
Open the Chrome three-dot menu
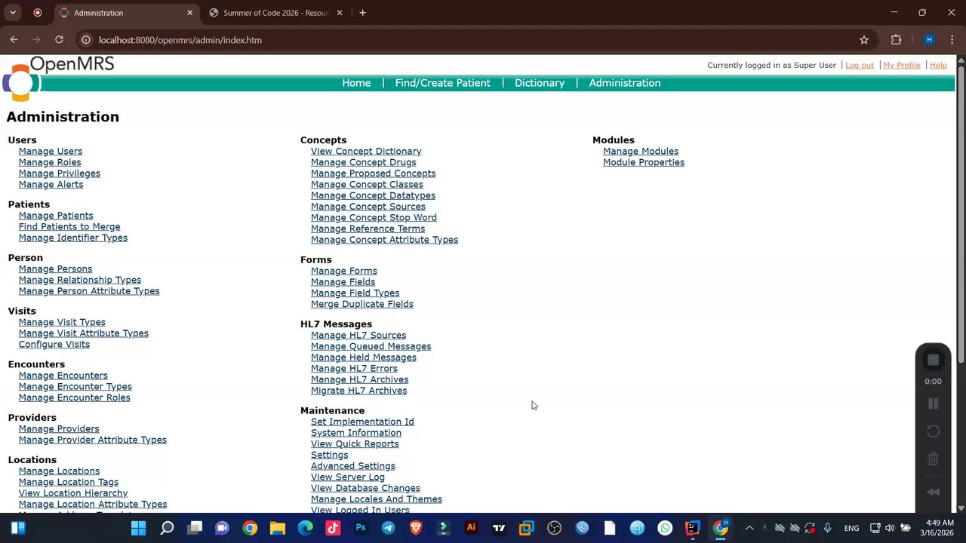953,40
